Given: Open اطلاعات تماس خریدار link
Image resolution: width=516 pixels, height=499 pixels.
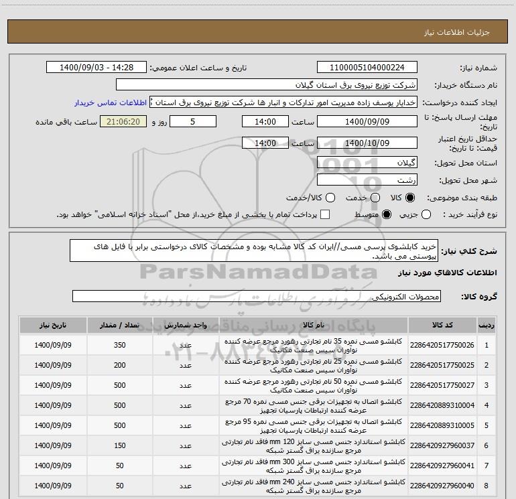Looking at the screenshot, I should pyautogui.click(x=111, y=102).
